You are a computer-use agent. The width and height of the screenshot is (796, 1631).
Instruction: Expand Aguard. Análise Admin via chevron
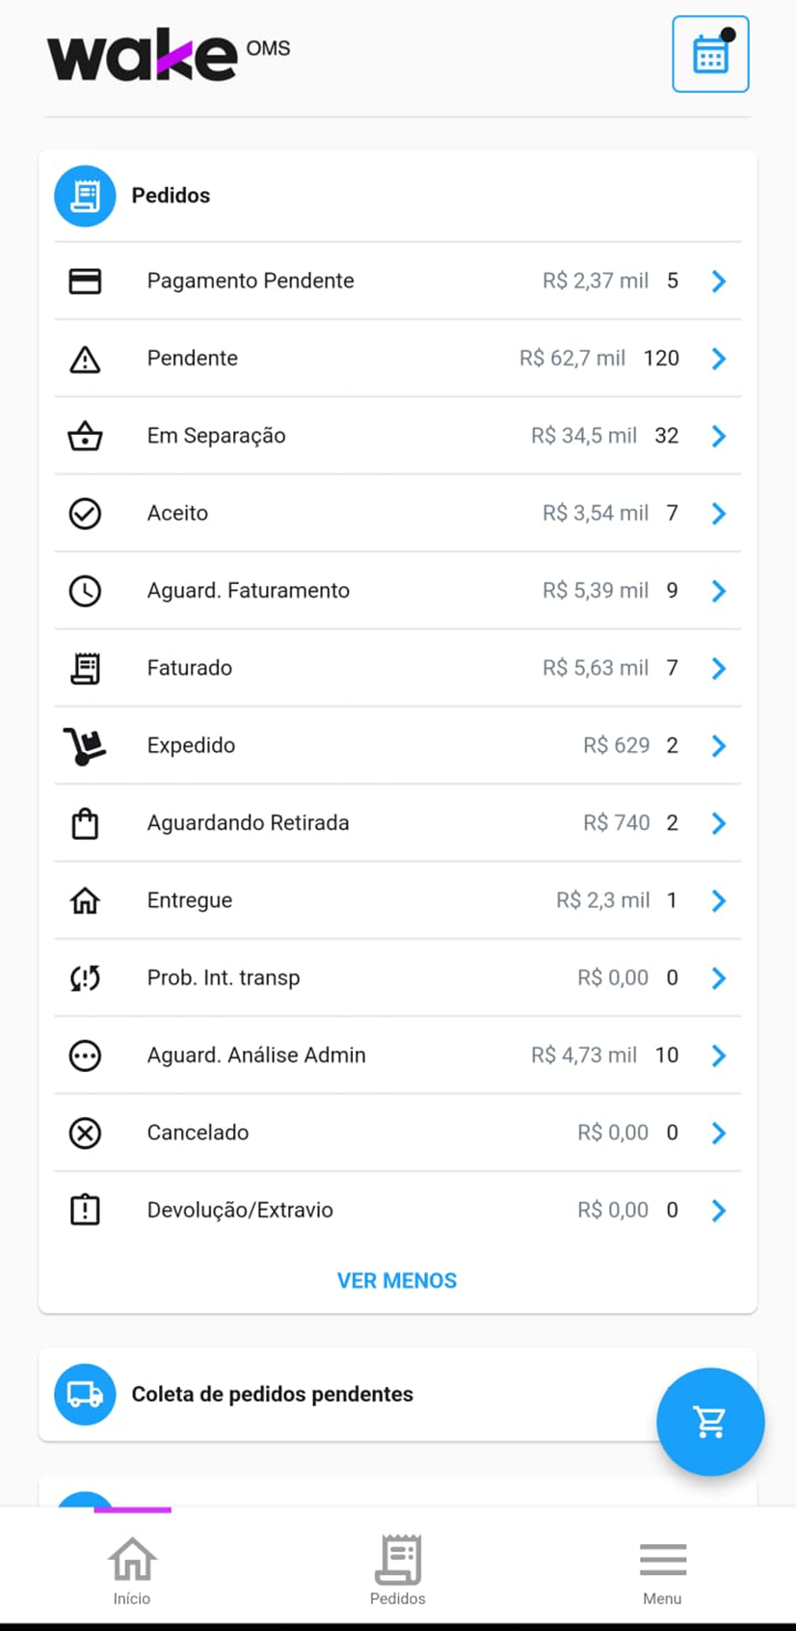(x=719, y=1056)
